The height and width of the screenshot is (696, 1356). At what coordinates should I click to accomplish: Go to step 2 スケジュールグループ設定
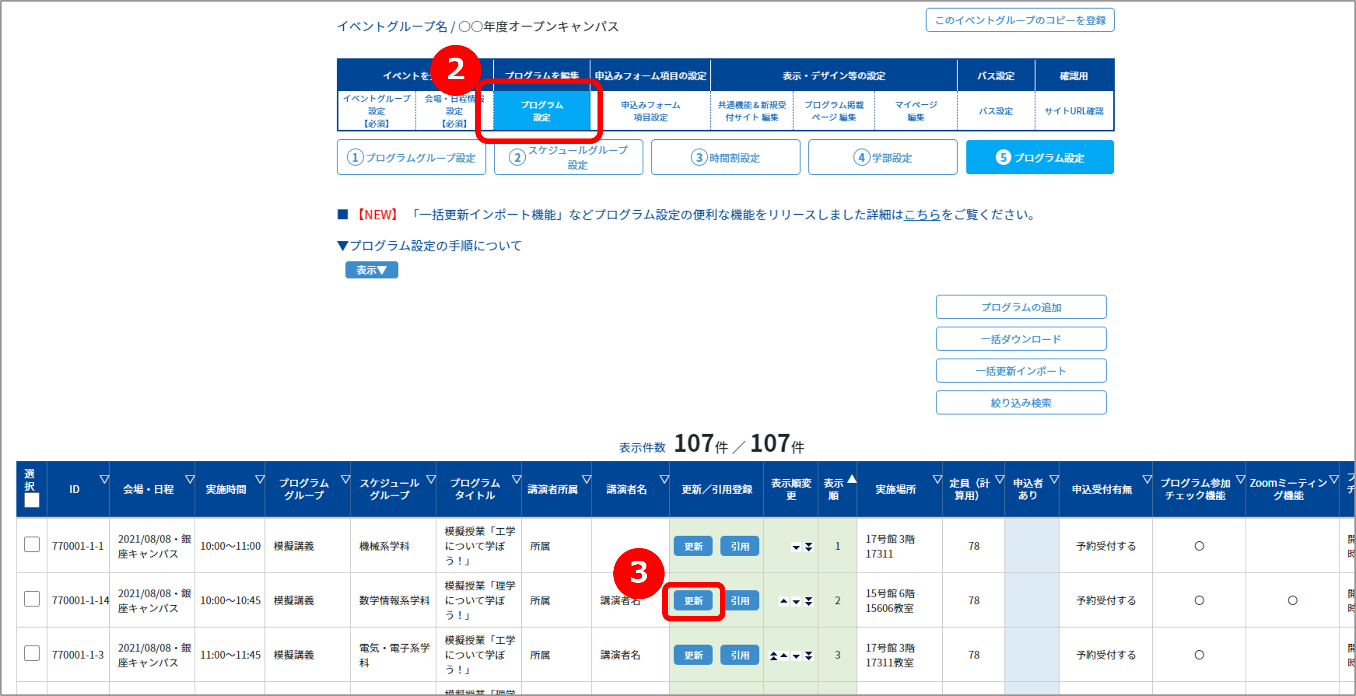click(569, 157)
